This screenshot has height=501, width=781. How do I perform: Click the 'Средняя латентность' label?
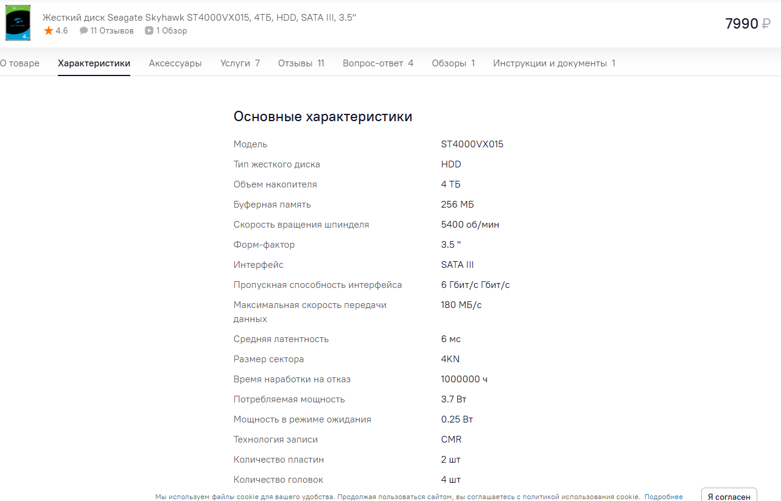point(281,339)
